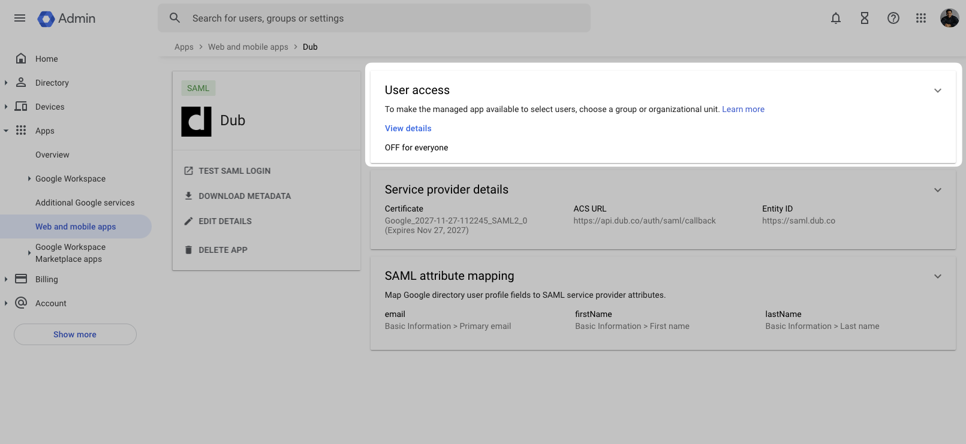Click the Entity ID https://saml.dub.co
This screenshot has width=966, height=444.
click(x=799, y=221)
